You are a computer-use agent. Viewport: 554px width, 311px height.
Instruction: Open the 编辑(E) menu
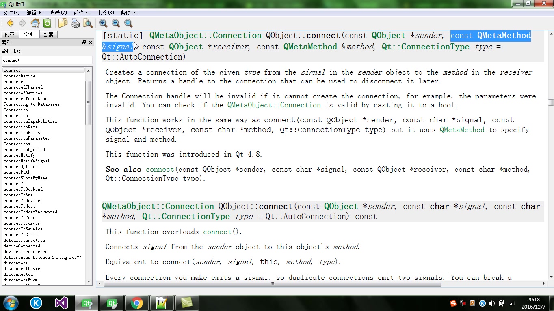pyautogui.click(x=35, y=13)
